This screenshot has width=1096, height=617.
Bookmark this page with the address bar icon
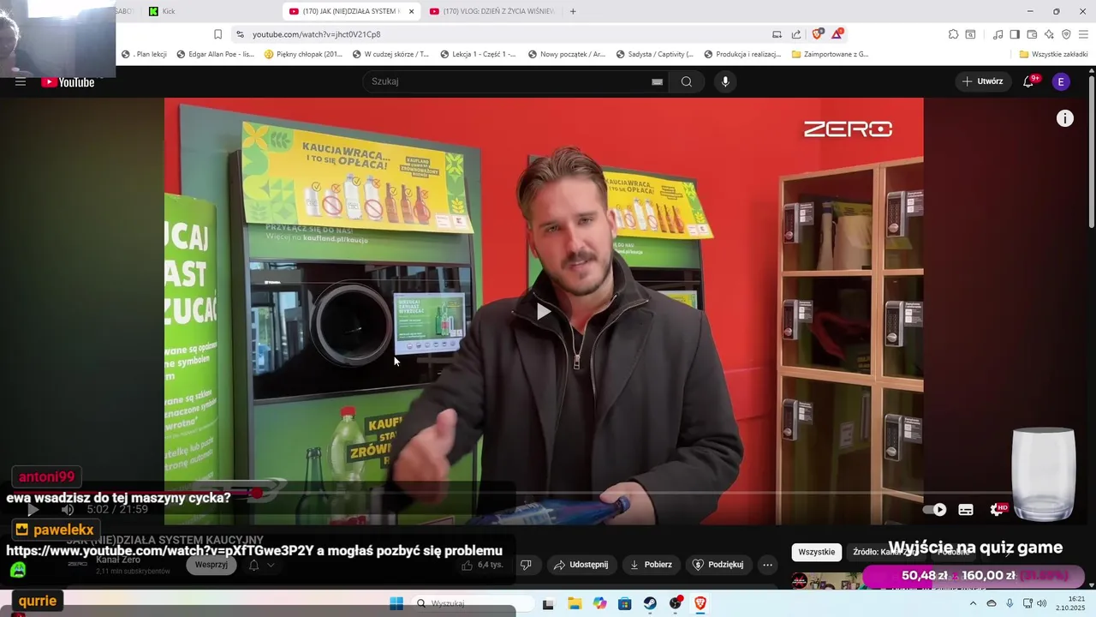(x=217, y=34)
